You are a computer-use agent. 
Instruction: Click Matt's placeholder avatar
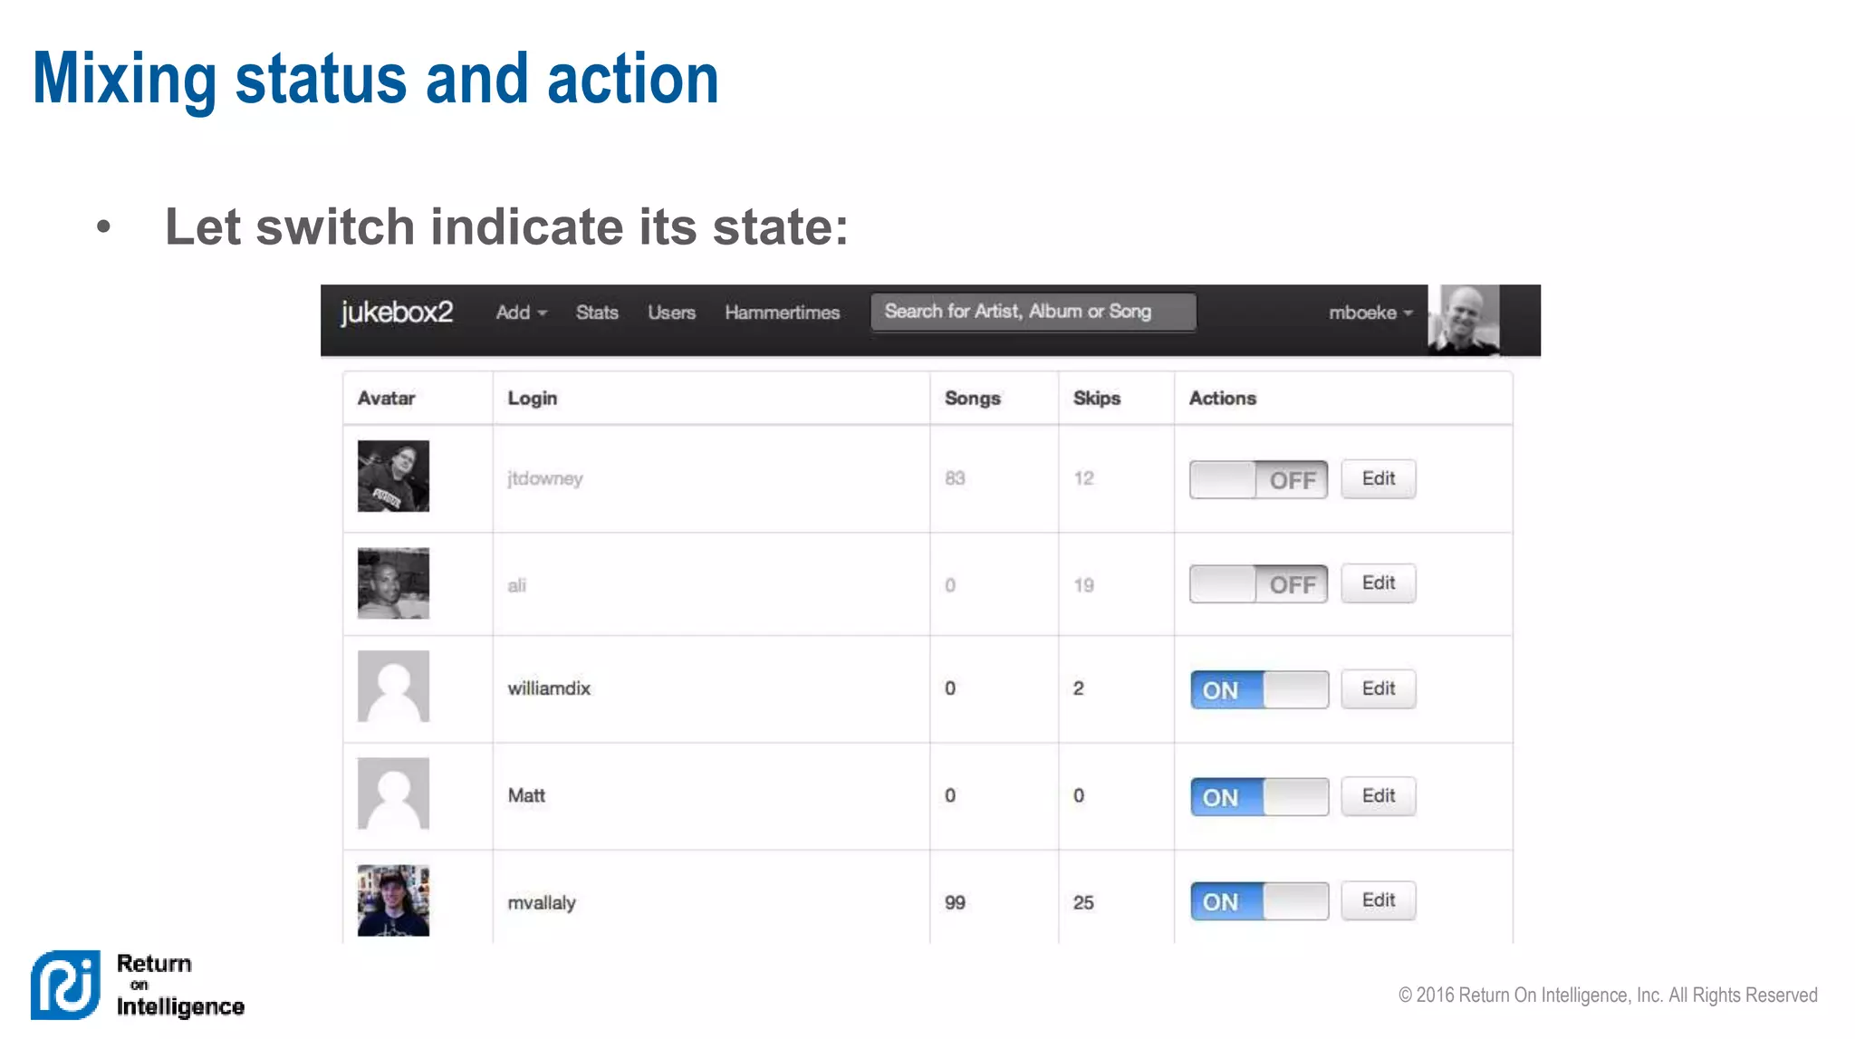pos(393,794)
